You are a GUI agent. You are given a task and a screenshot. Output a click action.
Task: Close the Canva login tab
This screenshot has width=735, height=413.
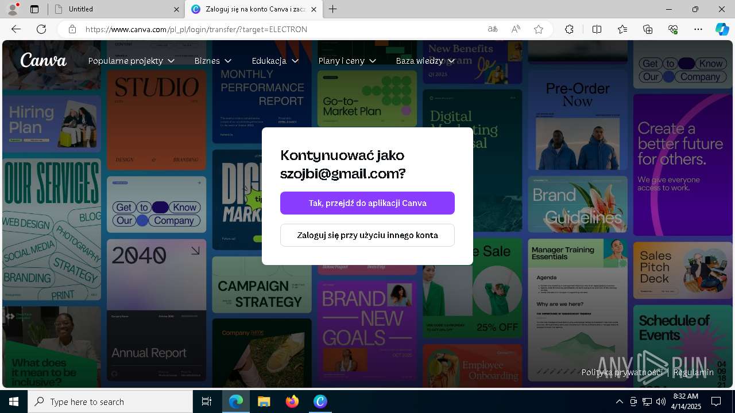pos(314,9)
